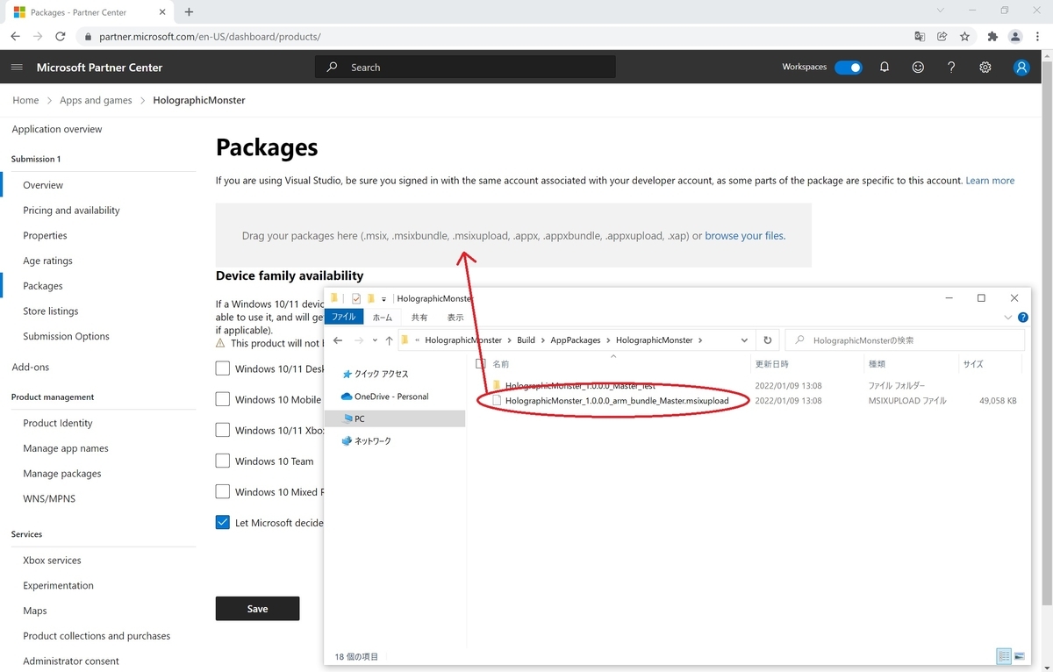Expand the chevron after AppPackages in path
Image resolution: width=1053 pixels, height=672 pixels.
tap(609, 340)
